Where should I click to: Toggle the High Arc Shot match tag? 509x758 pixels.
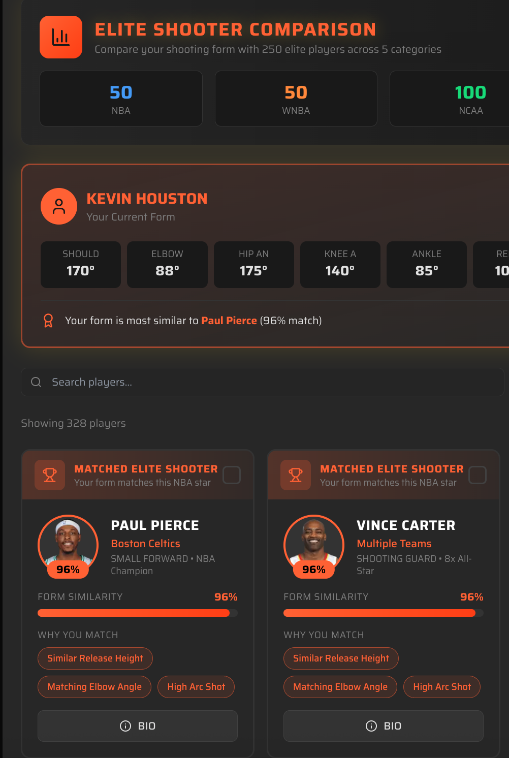pyautogui.click(x=196, y=687)
